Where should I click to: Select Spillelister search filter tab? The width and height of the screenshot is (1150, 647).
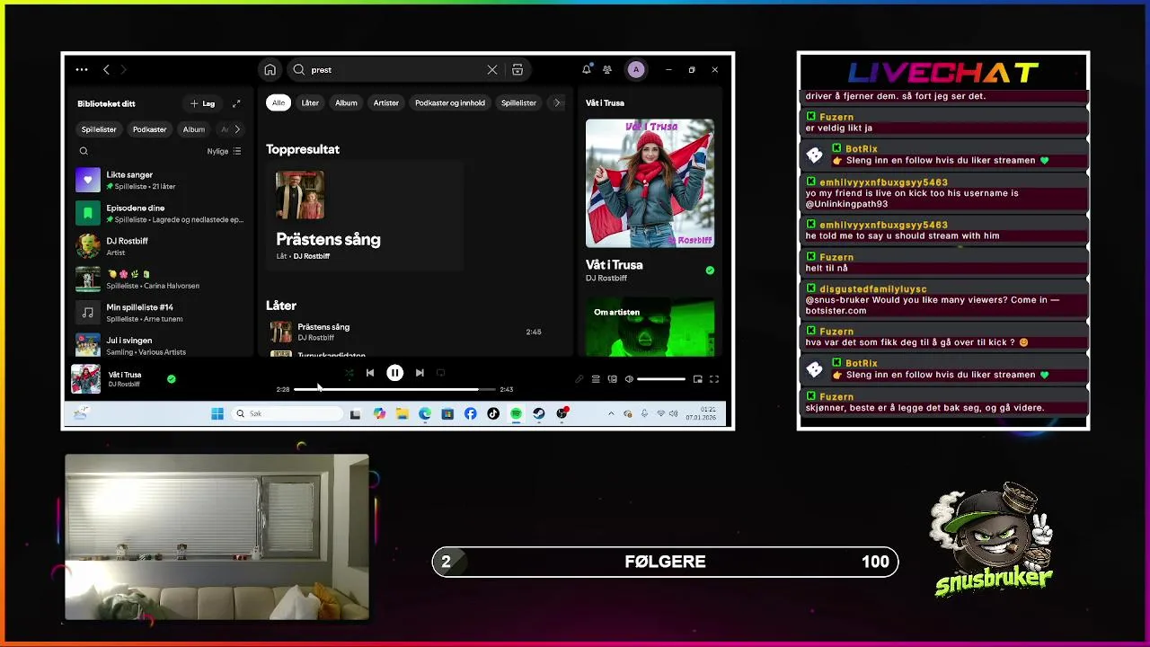tap(518, 102)
